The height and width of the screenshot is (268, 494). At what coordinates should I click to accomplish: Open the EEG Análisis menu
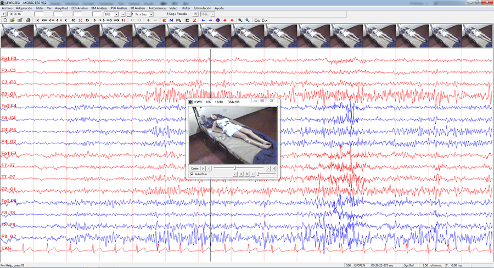[80, 8]
